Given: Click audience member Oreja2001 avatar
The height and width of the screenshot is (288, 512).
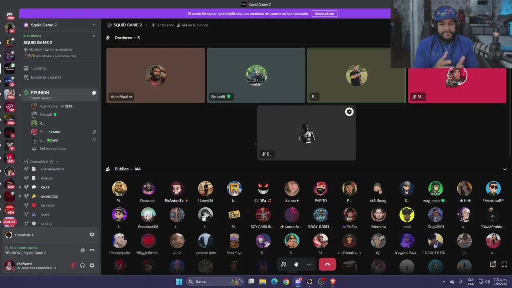Looking at the screenshot, I should coord(436,215).
